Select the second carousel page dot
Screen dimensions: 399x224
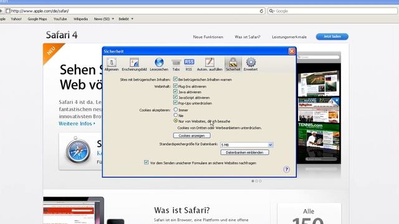(256, 181)
